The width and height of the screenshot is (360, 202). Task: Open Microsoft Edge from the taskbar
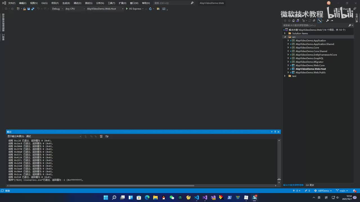coord(147,198)
